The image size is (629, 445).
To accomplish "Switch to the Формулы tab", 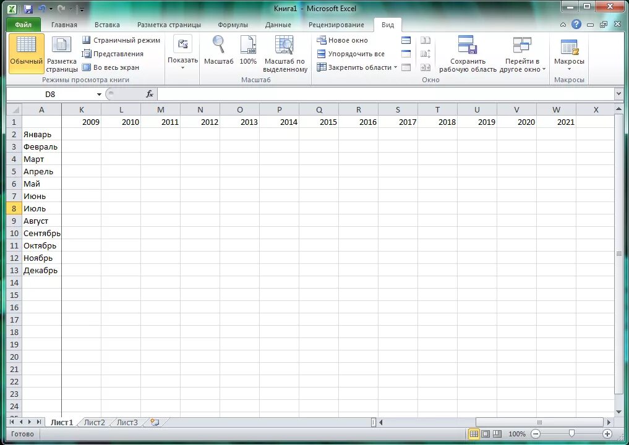I will [x=233, y=25].
